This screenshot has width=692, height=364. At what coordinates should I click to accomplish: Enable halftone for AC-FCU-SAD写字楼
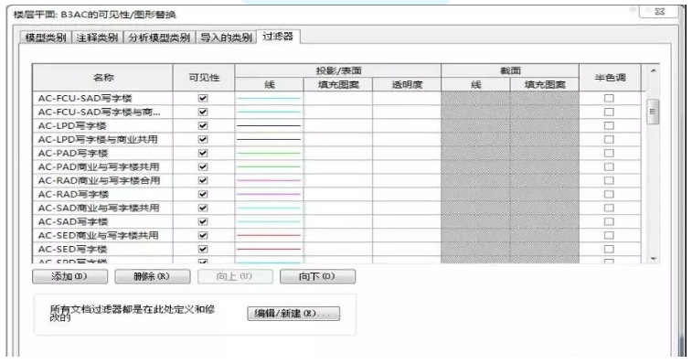click(609, 98)
